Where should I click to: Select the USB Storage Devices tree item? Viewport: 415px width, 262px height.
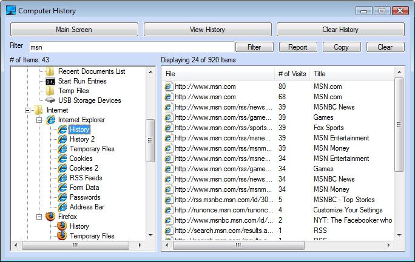click(x=89, y=100)
